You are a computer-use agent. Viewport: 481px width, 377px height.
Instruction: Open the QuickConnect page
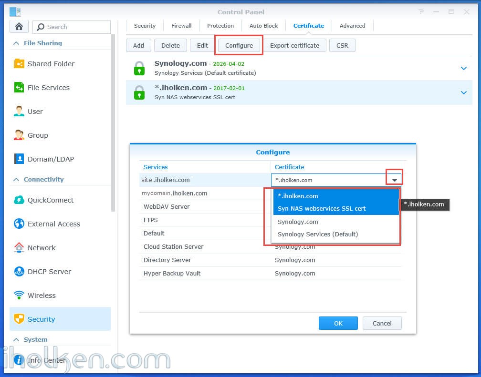60,200
